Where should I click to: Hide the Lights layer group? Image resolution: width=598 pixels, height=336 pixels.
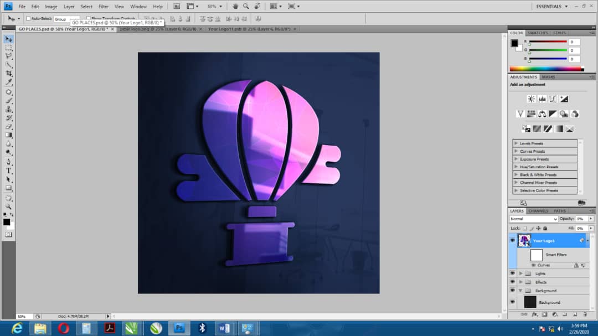(x=512, y=273)
